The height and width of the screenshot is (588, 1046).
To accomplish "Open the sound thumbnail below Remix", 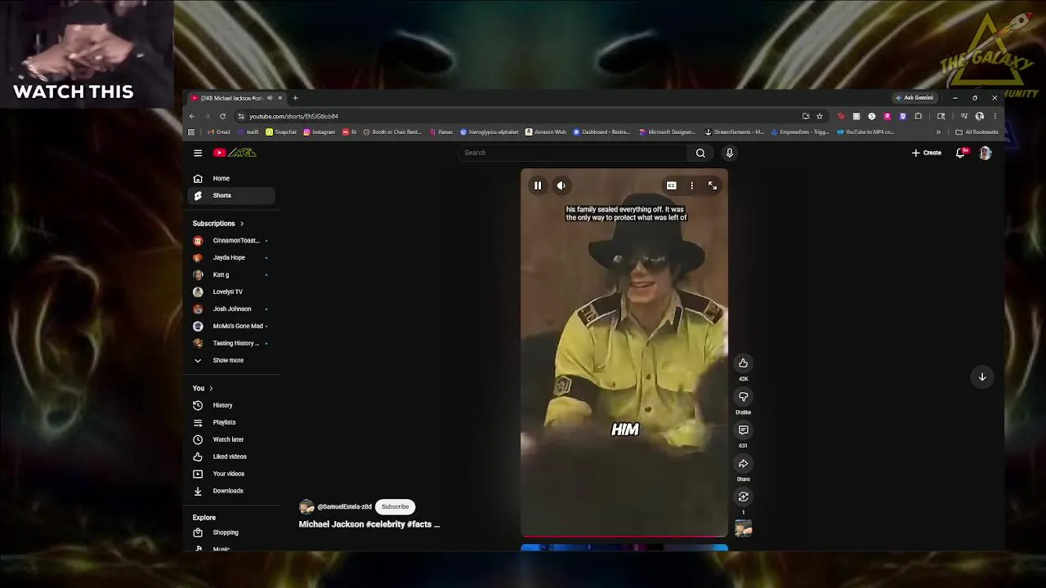I will tap(743, 529).
